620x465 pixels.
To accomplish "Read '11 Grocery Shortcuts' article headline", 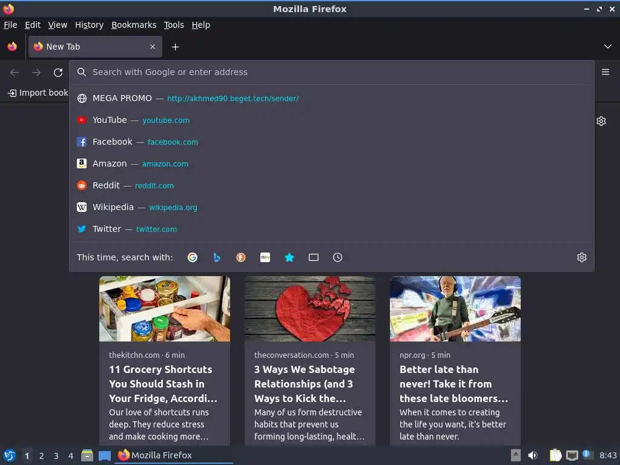I will [x=163, y=384].
